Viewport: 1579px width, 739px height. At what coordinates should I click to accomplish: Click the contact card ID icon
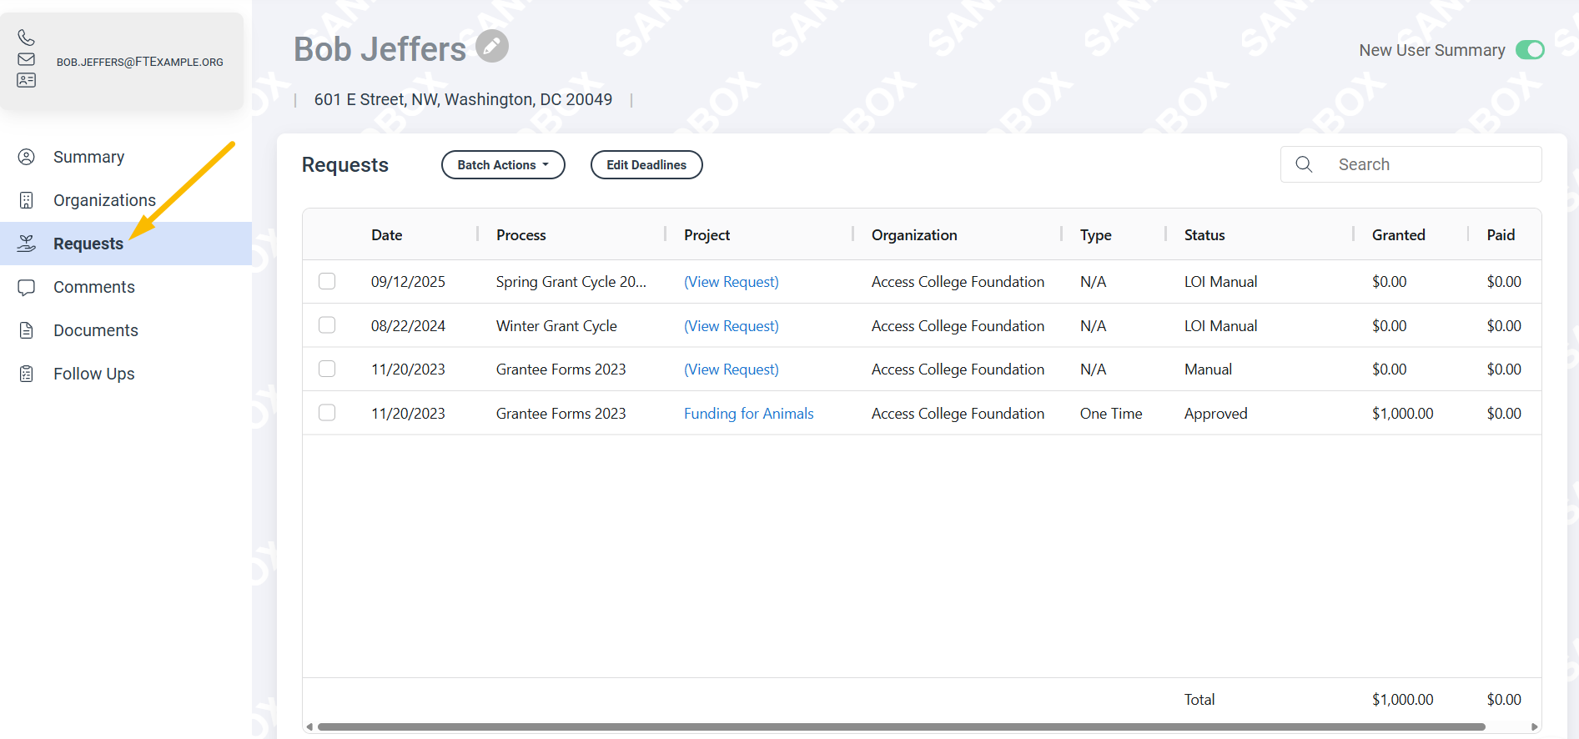coord(27,80)
